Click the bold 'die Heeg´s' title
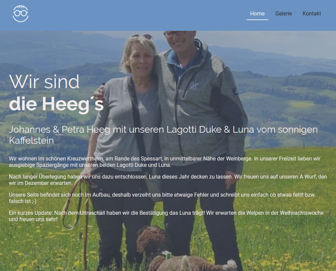The height and width of the screenshot is (271, 336). pos(56,104)
